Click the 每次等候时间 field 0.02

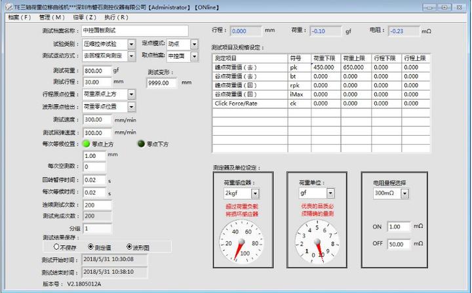pos(94,193)
